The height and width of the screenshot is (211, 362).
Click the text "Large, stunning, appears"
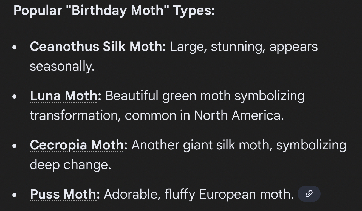244,47
